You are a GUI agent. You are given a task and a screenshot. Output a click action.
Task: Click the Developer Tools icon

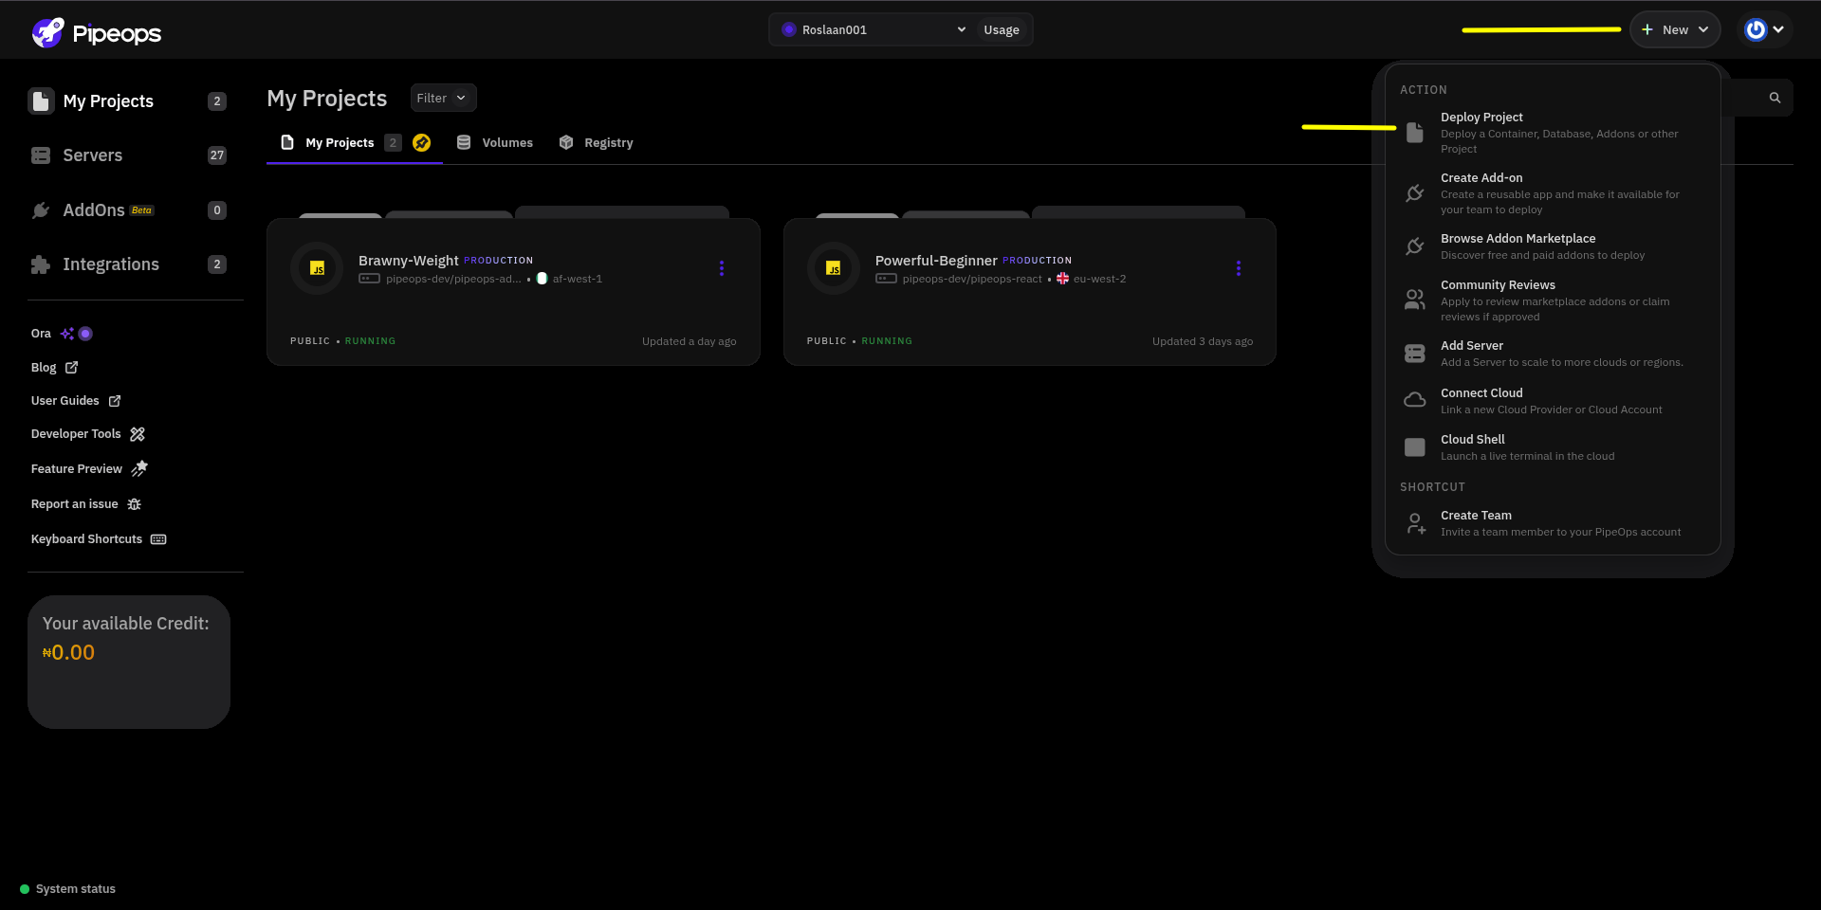coord(138,434)
